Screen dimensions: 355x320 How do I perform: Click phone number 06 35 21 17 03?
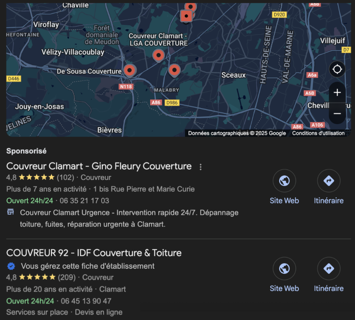click(x=84, y=201)
